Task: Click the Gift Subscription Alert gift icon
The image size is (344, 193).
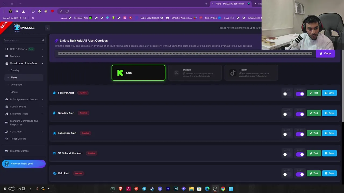Action: [54, 153]
